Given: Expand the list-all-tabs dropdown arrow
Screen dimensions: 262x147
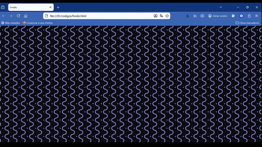Looking at the screenshot, I should click(221, 7).
